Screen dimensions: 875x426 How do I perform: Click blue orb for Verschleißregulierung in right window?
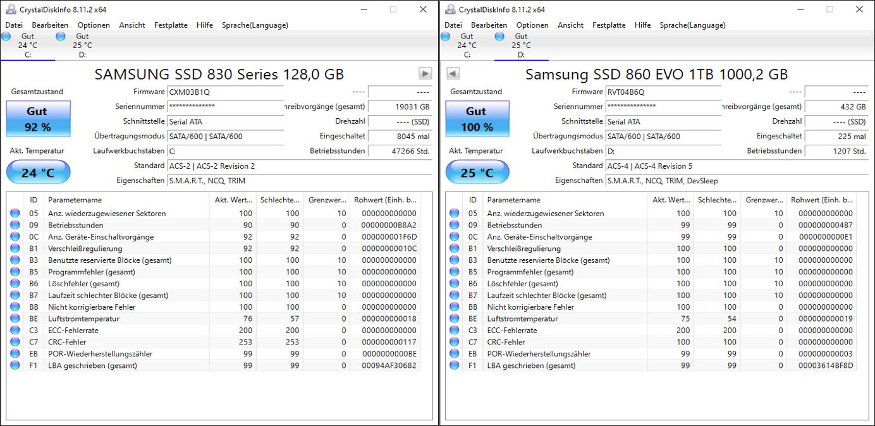(454, 248)
